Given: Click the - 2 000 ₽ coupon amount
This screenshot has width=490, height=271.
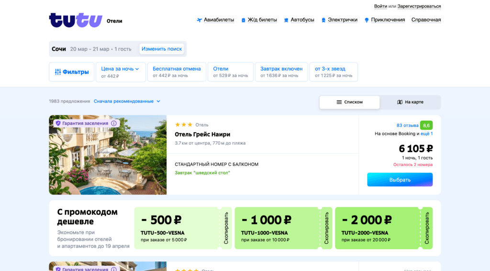Looking at the screenshot, I should (x=367, y=220).
